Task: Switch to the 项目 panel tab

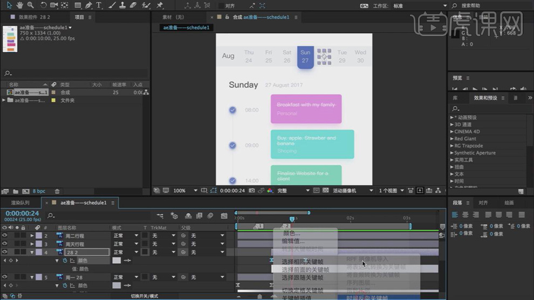Action: point(79,17)
